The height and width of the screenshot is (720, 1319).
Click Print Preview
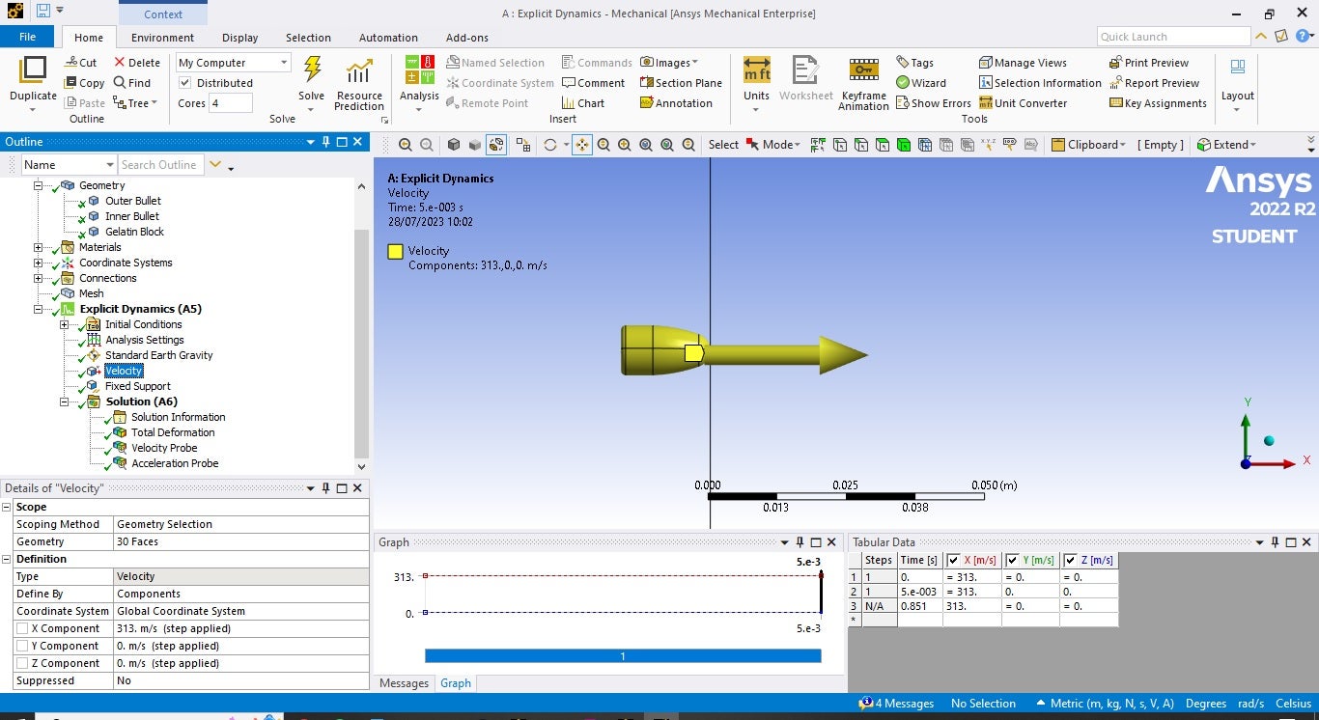[1149, 63]
